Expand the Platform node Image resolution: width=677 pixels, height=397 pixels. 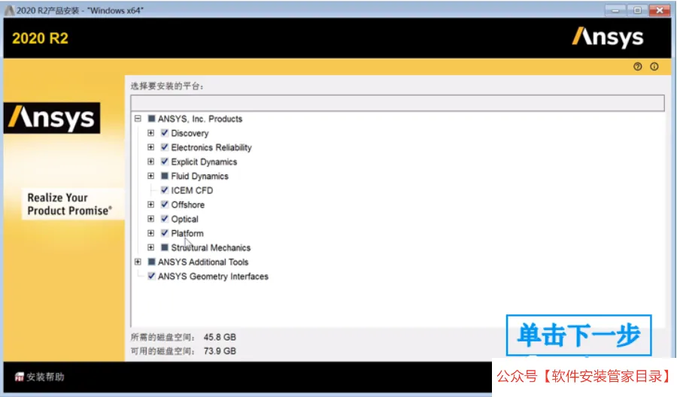(x=150, y=233)
